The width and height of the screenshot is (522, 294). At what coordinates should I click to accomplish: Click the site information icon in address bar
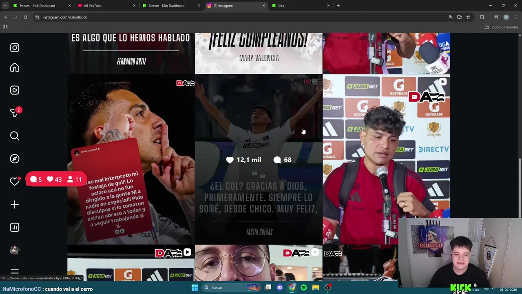pos(37,17)
